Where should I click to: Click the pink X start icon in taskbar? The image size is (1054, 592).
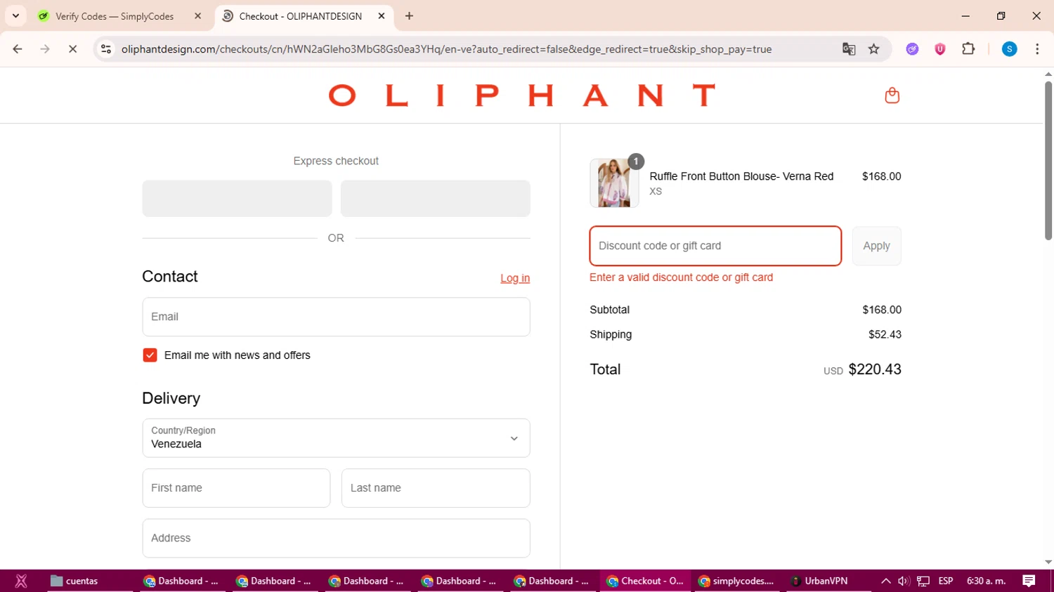(21, 581)
